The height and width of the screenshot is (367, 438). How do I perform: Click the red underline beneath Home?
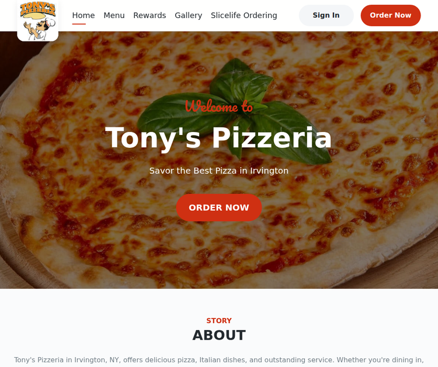point(79,24)
